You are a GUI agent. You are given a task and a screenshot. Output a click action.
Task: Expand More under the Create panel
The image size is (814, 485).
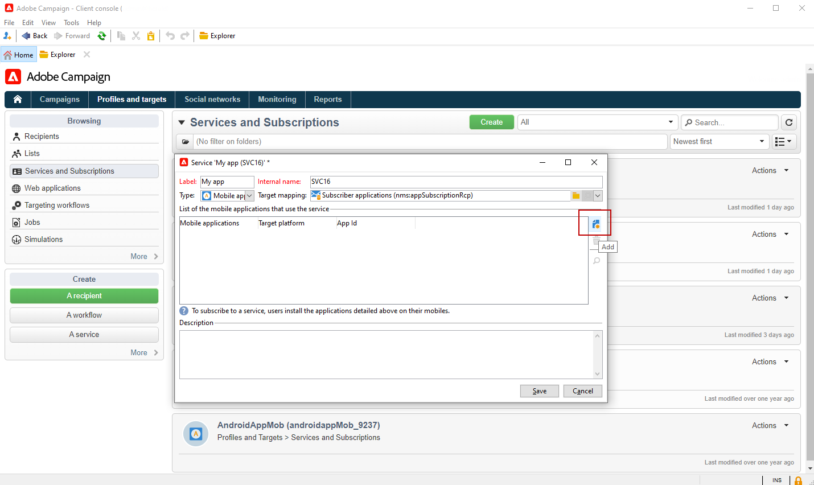(x=144, y=353)
